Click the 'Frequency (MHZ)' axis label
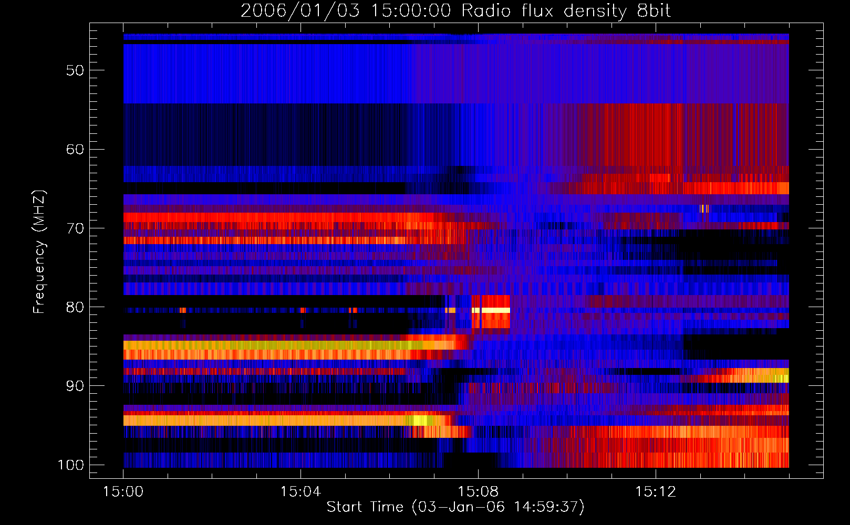 click(39, 251)
